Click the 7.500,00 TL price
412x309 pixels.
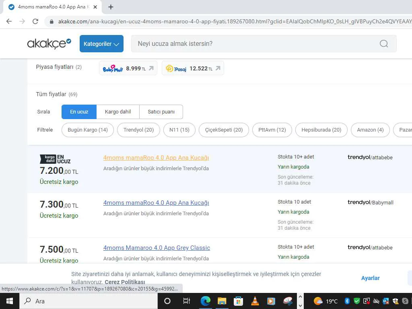pyautogui.click(x=59, y=249)
